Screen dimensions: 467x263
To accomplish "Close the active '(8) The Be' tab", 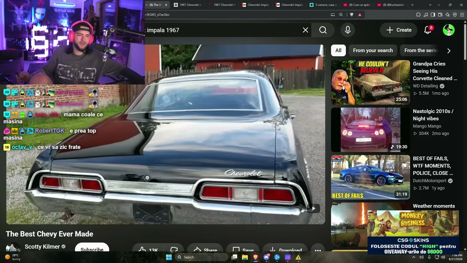I will (166, 5).
